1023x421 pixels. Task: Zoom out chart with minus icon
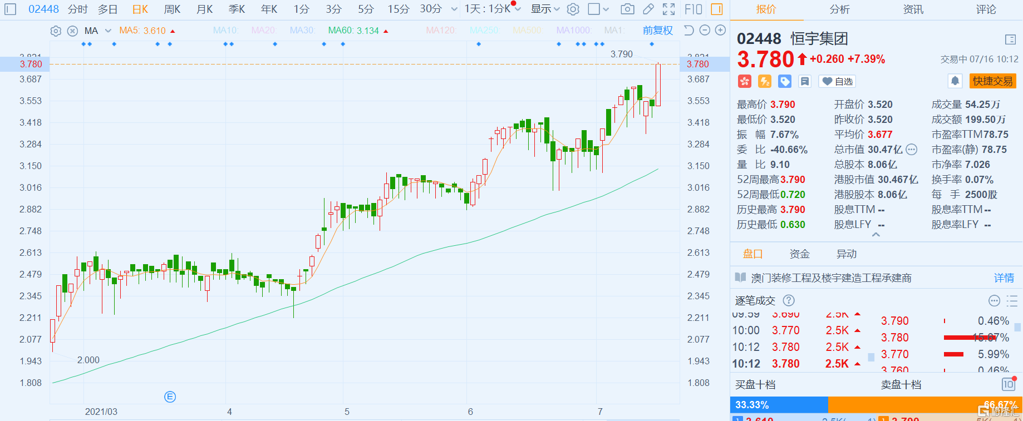(705, 30)
